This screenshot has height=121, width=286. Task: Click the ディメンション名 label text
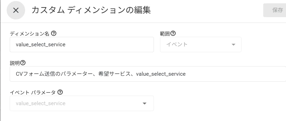[29, 34]
